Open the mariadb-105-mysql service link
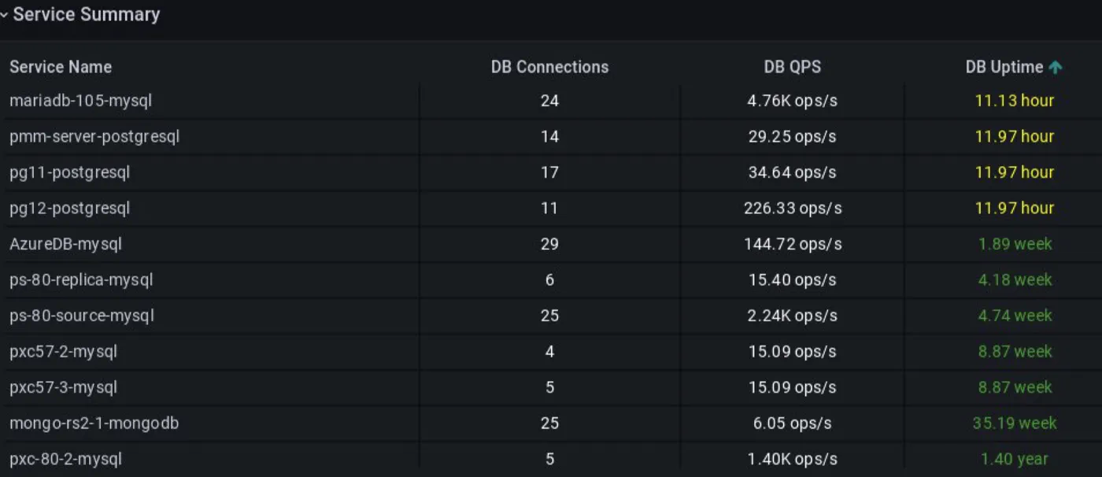This screenshot has width=1102, height=477. [x=80, y=101]
